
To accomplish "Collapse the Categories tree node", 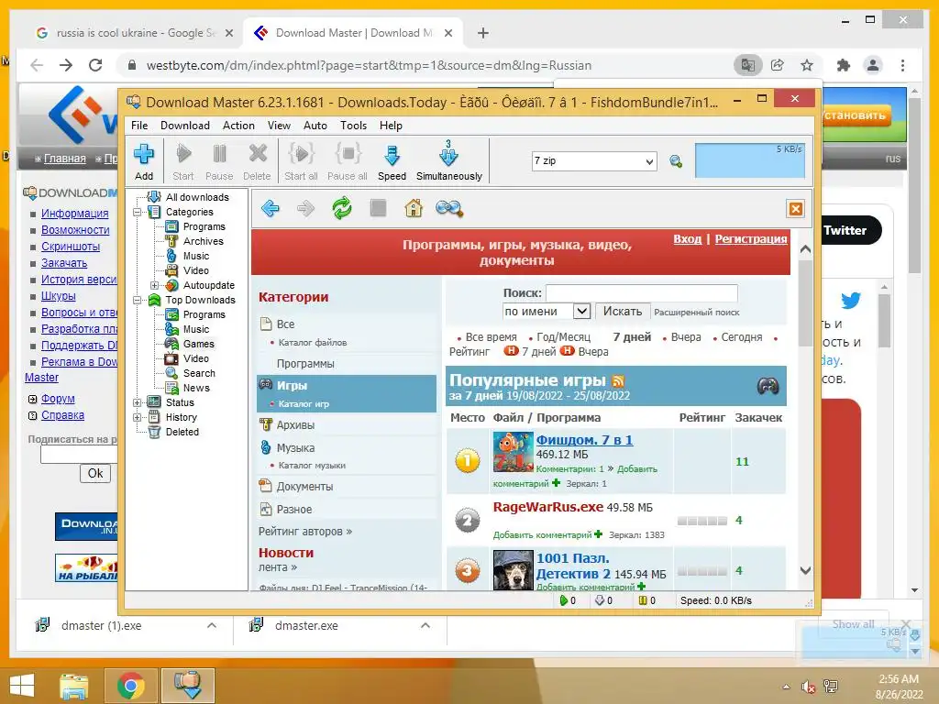I will click(138, 212).
